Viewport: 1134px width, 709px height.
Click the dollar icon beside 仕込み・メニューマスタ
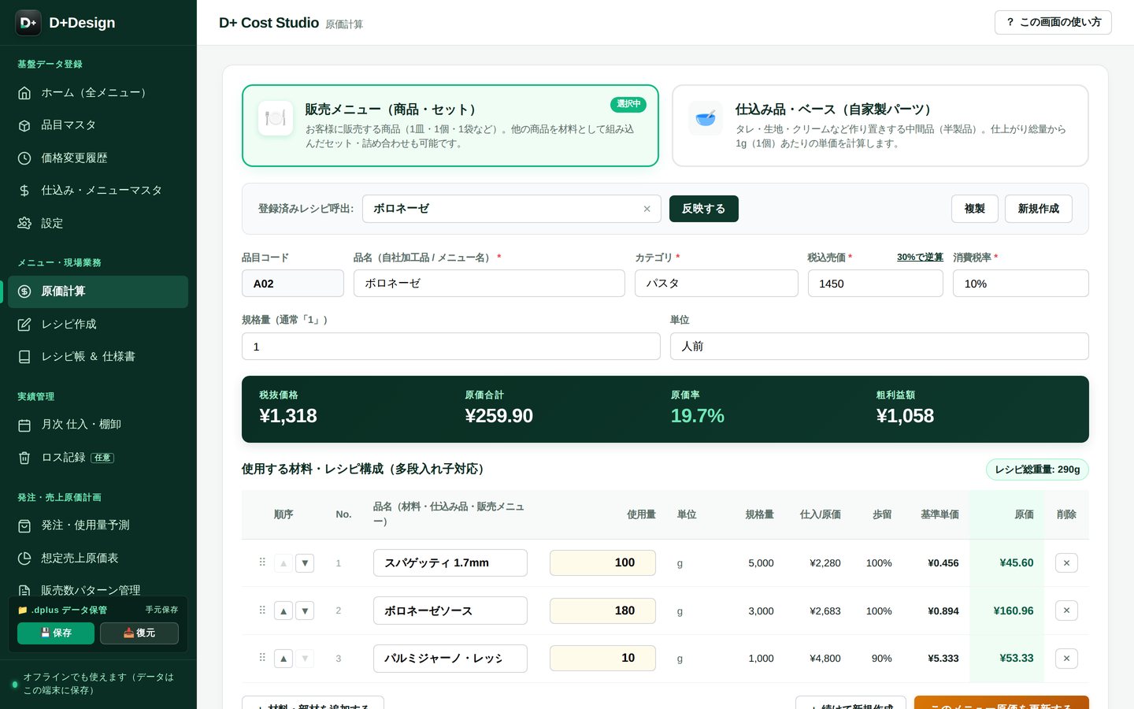point(24,191)
